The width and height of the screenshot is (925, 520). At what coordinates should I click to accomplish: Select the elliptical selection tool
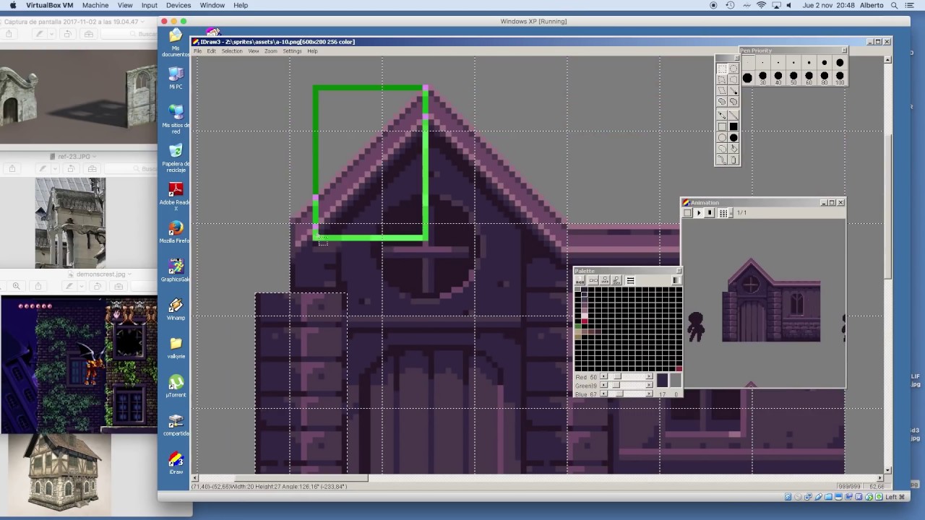733,69
